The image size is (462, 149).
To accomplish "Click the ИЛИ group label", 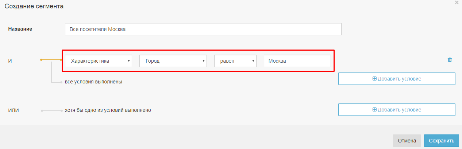I will 14,110.
